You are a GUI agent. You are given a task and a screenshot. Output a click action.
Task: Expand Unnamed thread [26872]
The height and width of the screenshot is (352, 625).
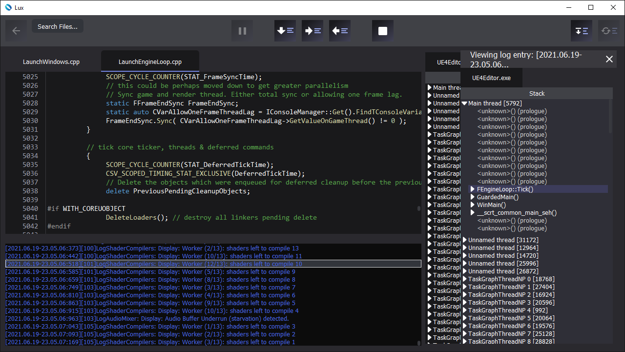click(x=465, y=271)
